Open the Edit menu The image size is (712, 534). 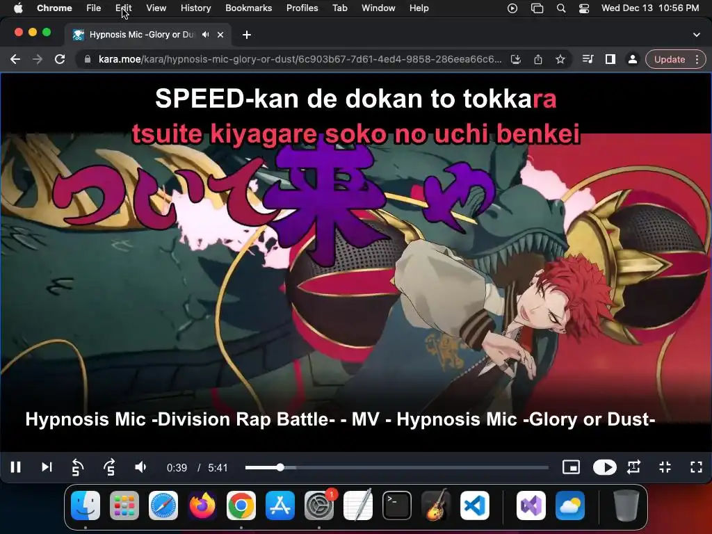pos(124,8)
